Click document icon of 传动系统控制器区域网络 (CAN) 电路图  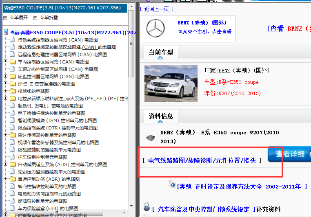[x=12, y=39]
